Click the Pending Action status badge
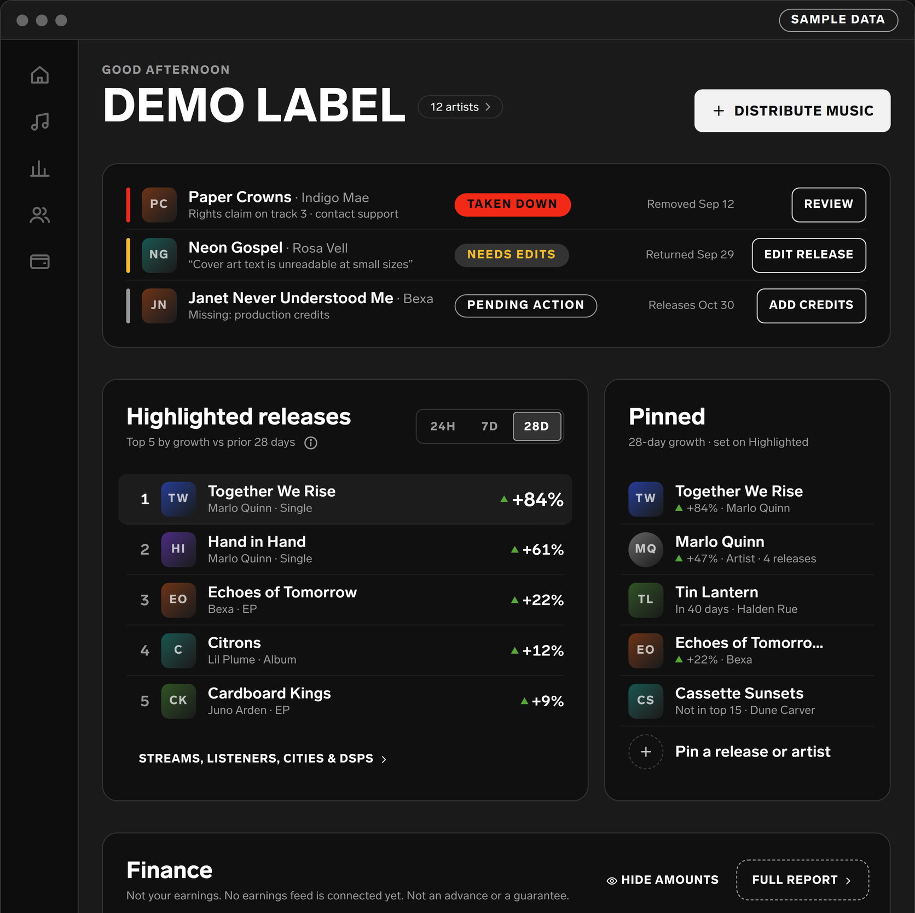915x913 pixels. pos(525,305)
